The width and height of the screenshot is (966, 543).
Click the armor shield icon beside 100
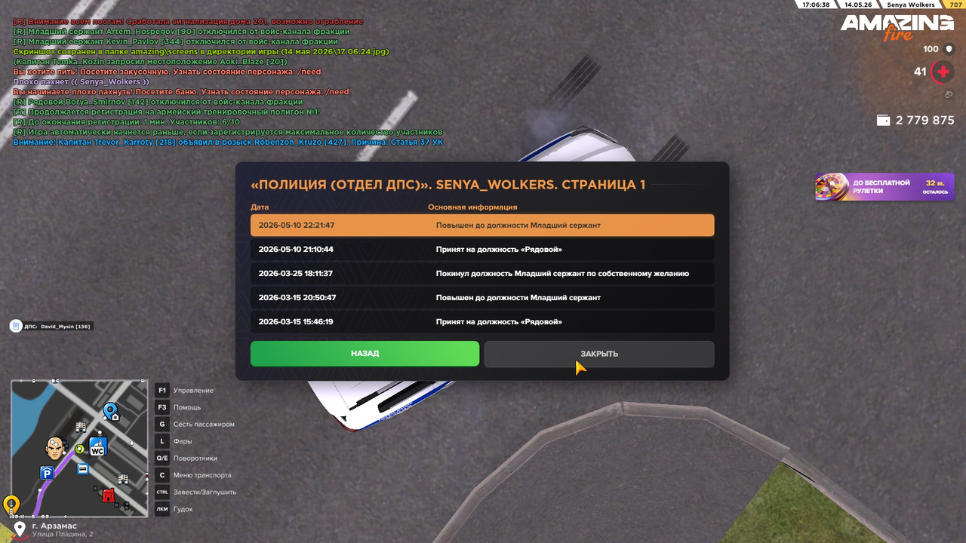pos(949,49)
